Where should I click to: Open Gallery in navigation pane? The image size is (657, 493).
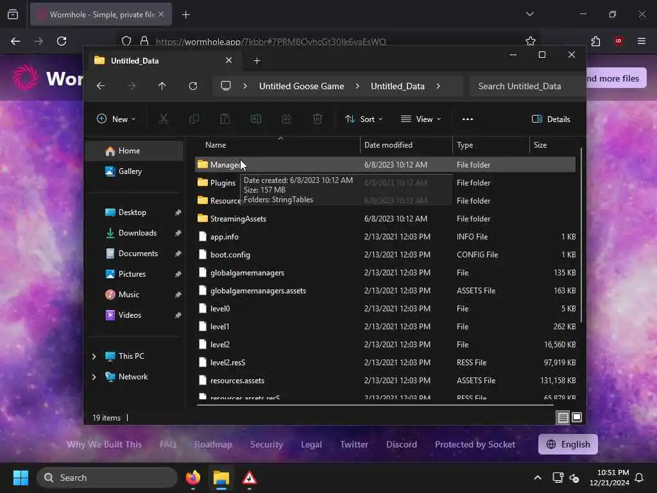[135, 171]
